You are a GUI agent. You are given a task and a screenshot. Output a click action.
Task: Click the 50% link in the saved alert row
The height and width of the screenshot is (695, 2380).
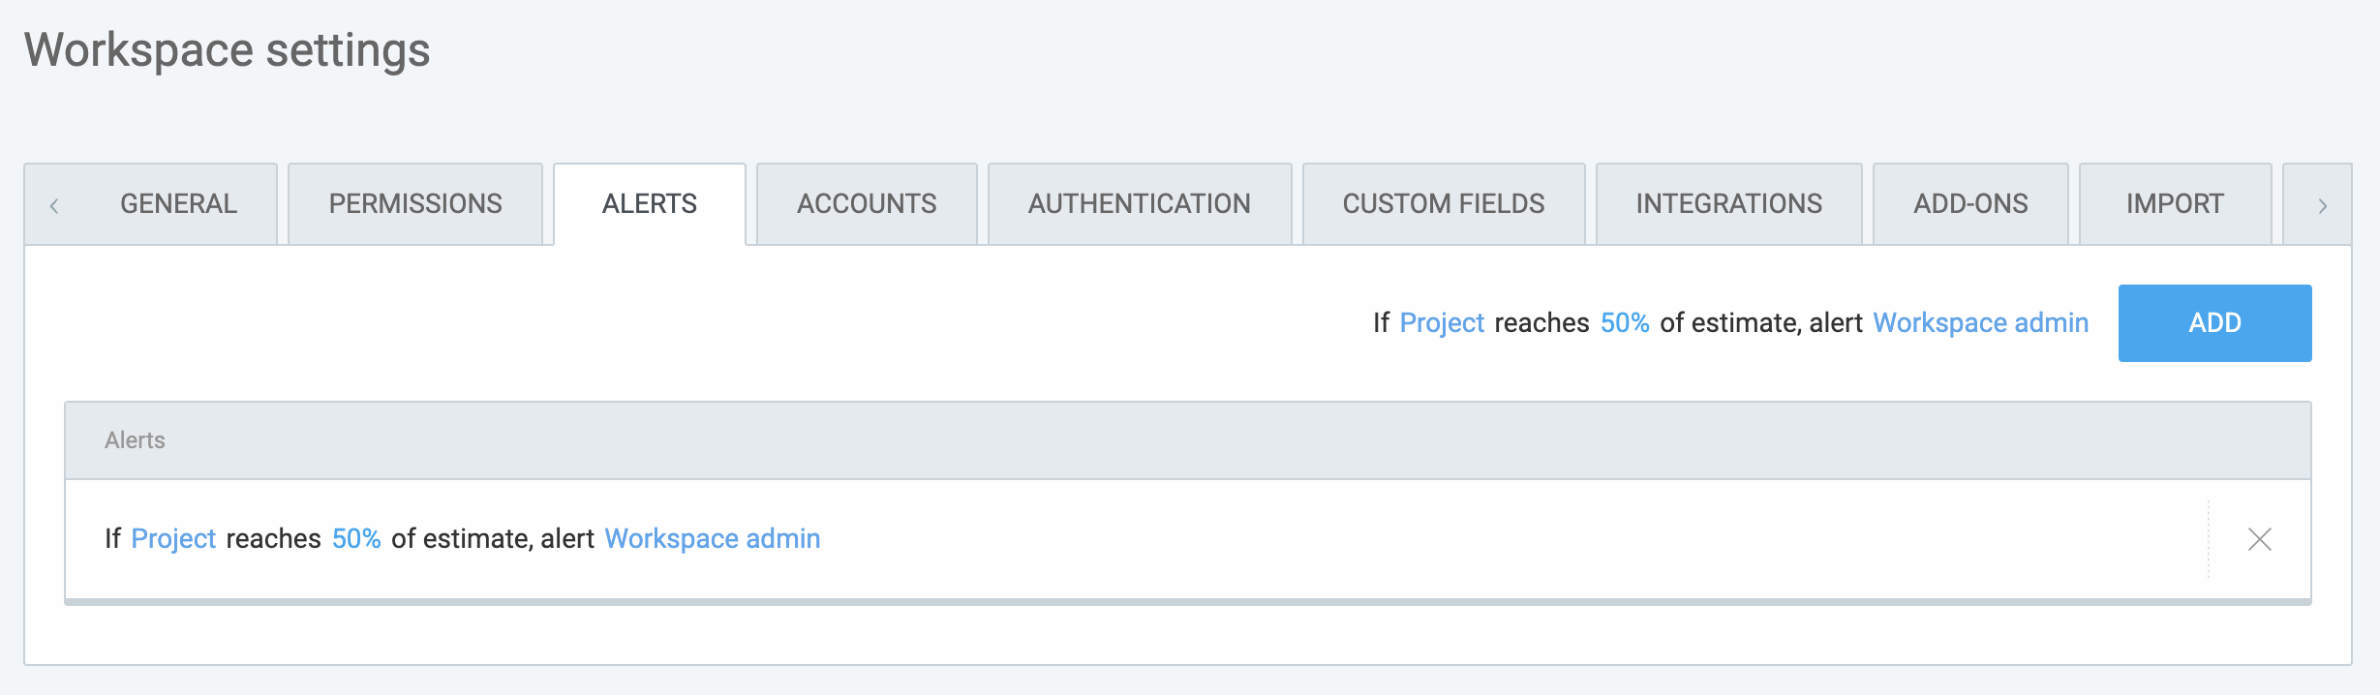coord(356,539)
